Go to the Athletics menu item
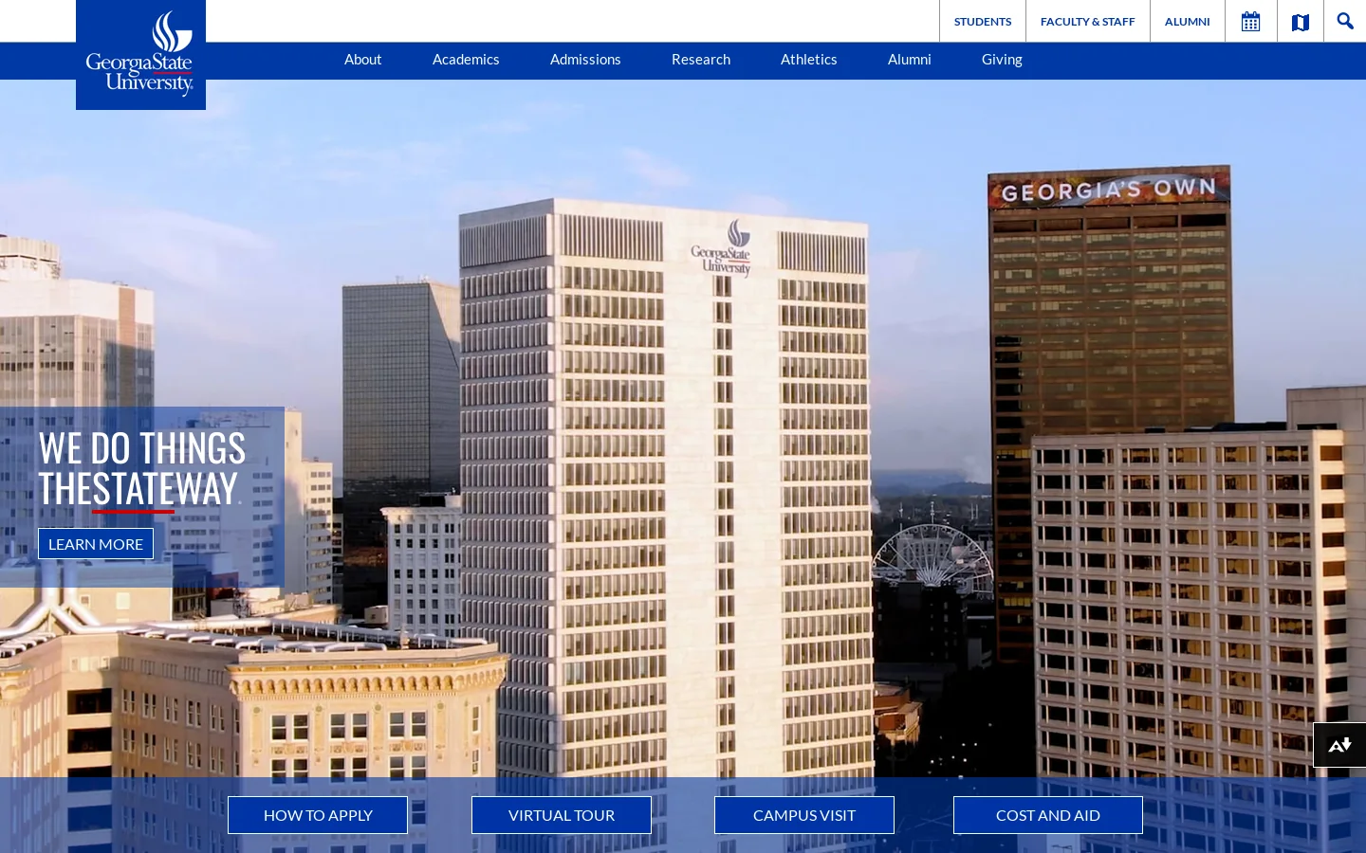 (x=808, y=60)
